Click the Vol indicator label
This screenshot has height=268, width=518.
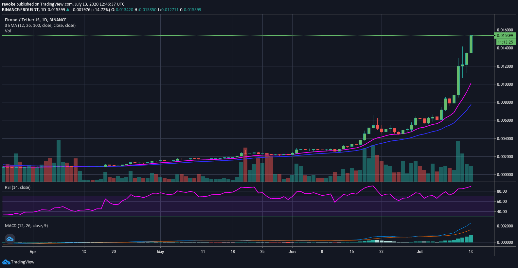click(x=8, y=31)
